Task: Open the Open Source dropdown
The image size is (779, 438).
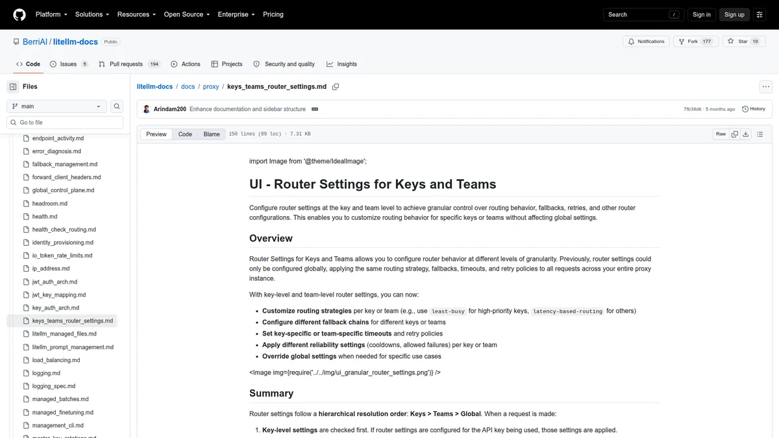Action: (187, 14)
